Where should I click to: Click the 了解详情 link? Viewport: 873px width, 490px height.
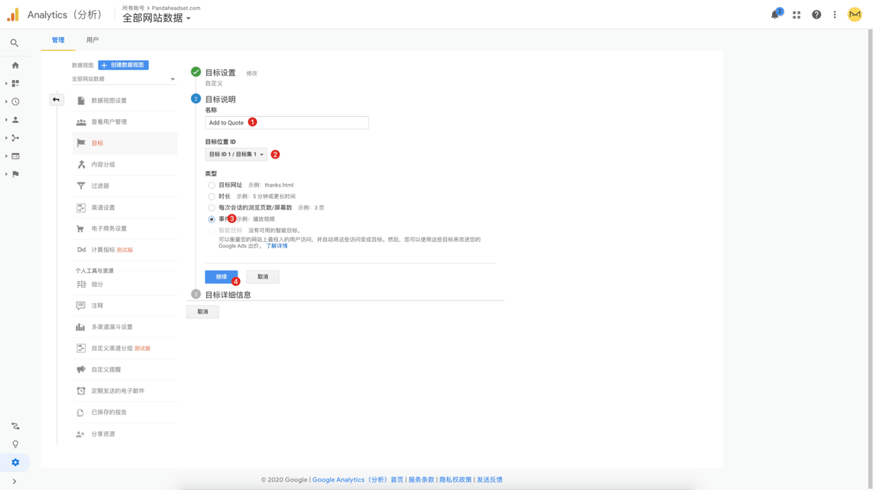point(277,246)
